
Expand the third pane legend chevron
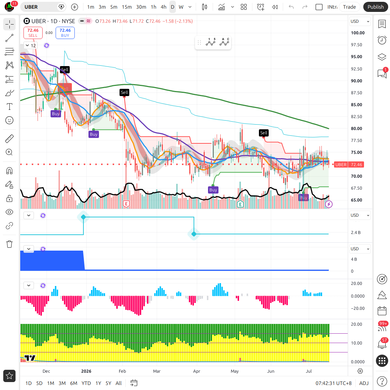point(29,249)
